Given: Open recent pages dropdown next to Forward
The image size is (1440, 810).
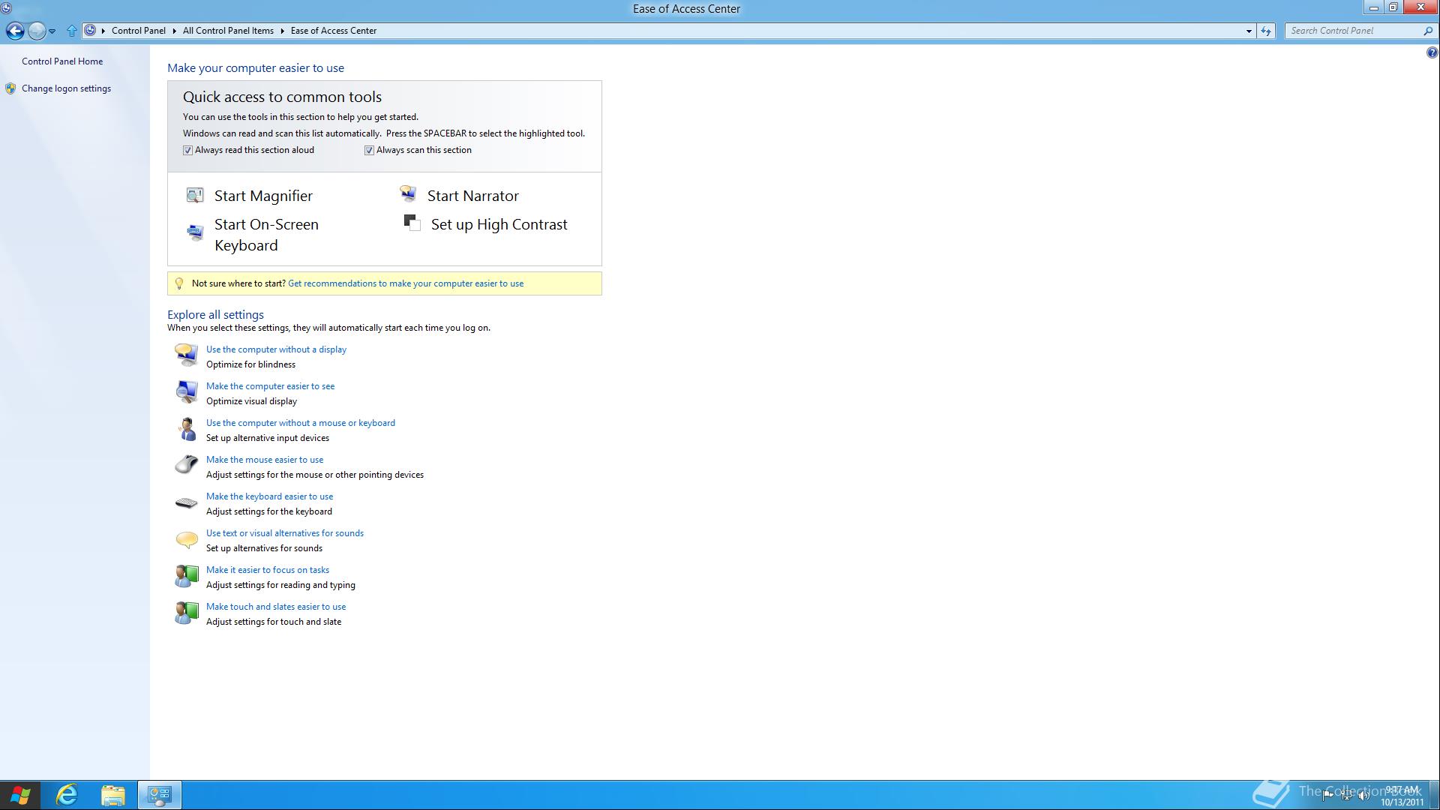Looking at the screenshot, I should click(52, 31).
